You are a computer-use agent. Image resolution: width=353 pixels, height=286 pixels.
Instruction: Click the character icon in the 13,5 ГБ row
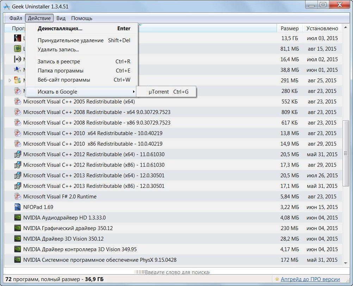coord(18,38)
